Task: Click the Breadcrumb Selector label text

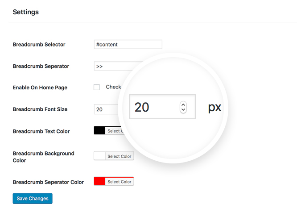Action: [x=39, y=44]
